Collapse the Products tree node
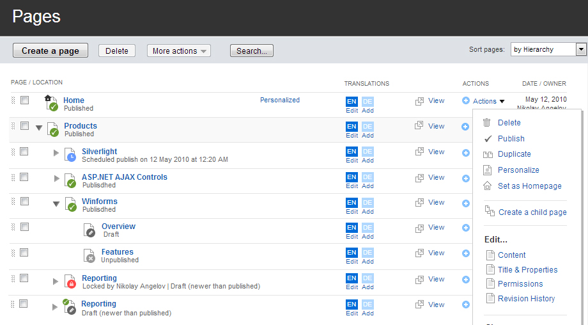This screenshot has height=325, width=588. 39,127
